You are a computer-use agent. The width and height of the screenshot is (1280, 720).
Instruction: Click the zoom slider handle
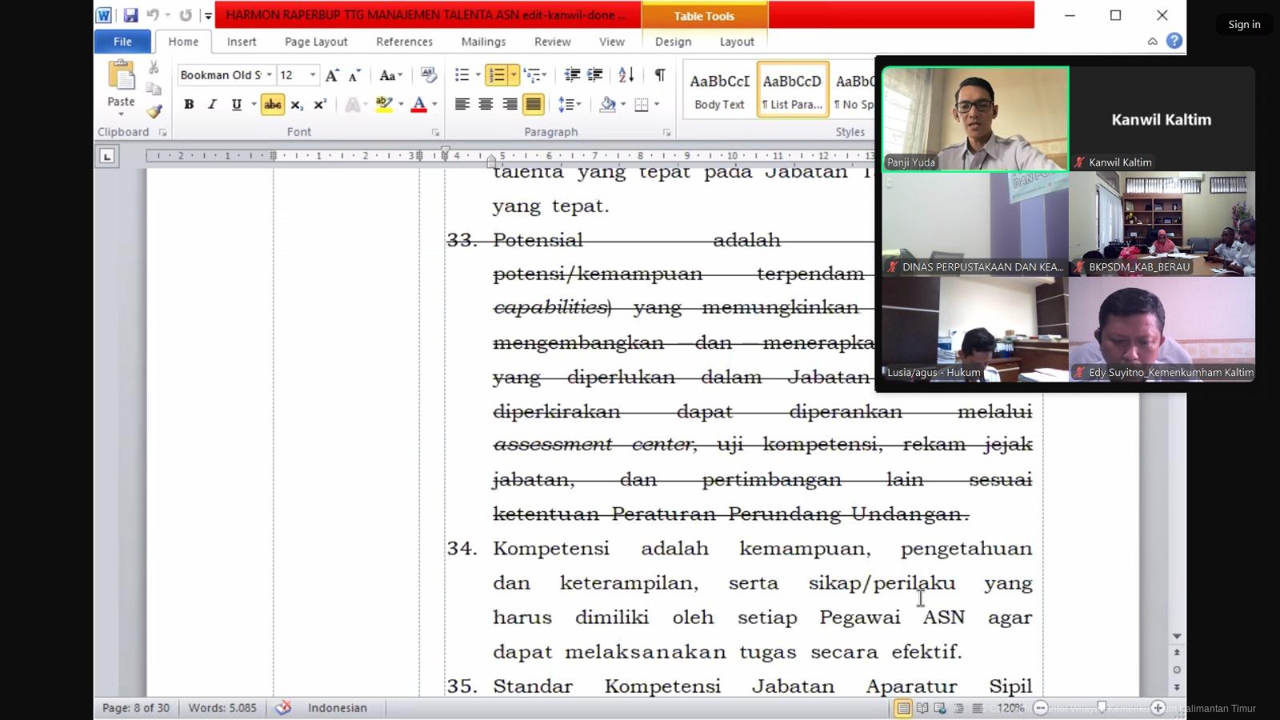pyautogui.click(x=1102, y=707)
